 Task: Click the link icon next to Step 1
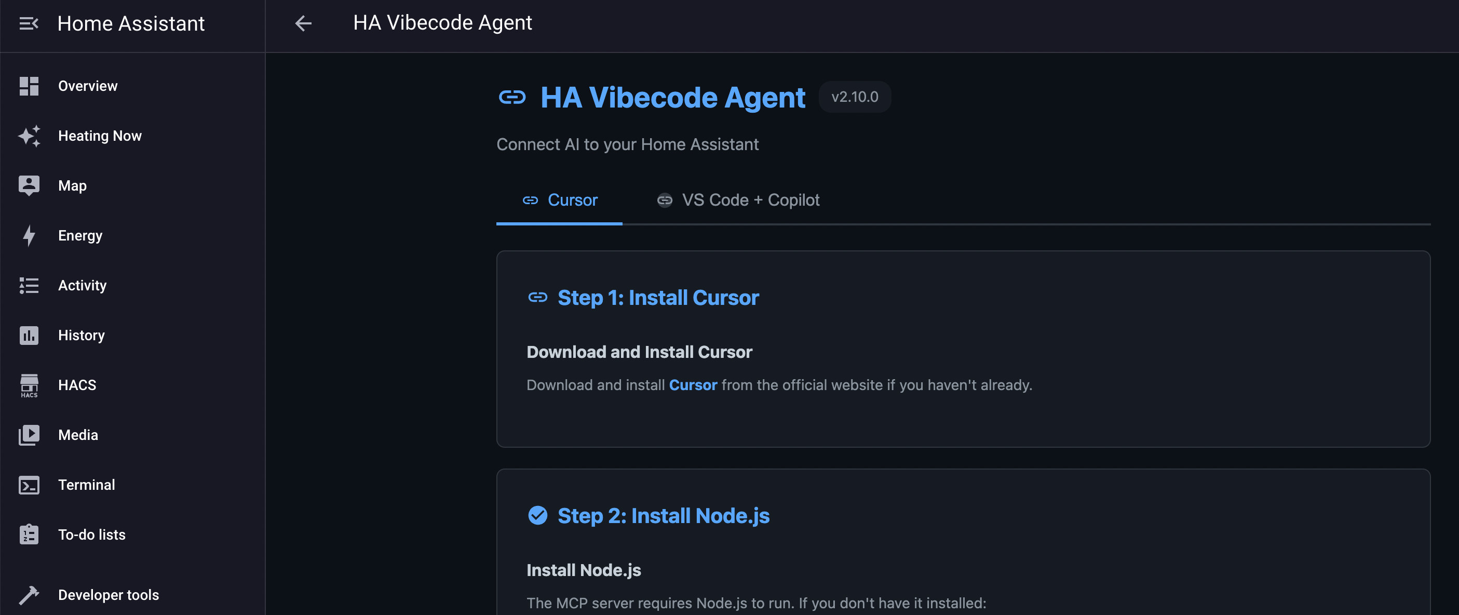coord(538,297)
